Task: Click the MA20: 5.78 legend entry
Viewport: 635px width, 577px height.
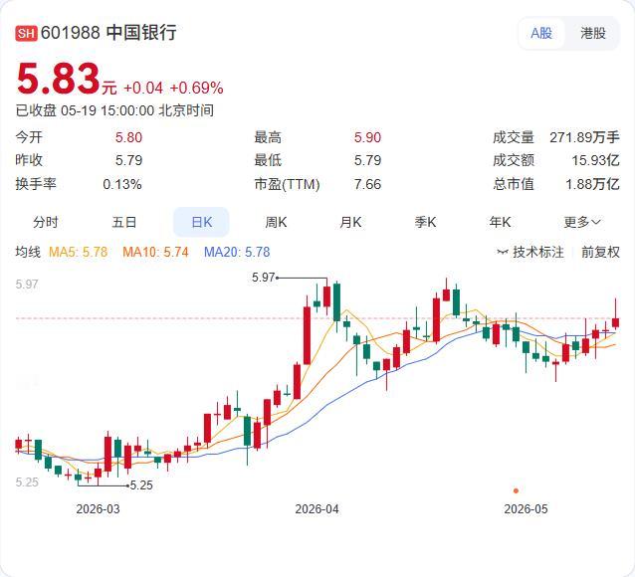Action: click(237, 253)
